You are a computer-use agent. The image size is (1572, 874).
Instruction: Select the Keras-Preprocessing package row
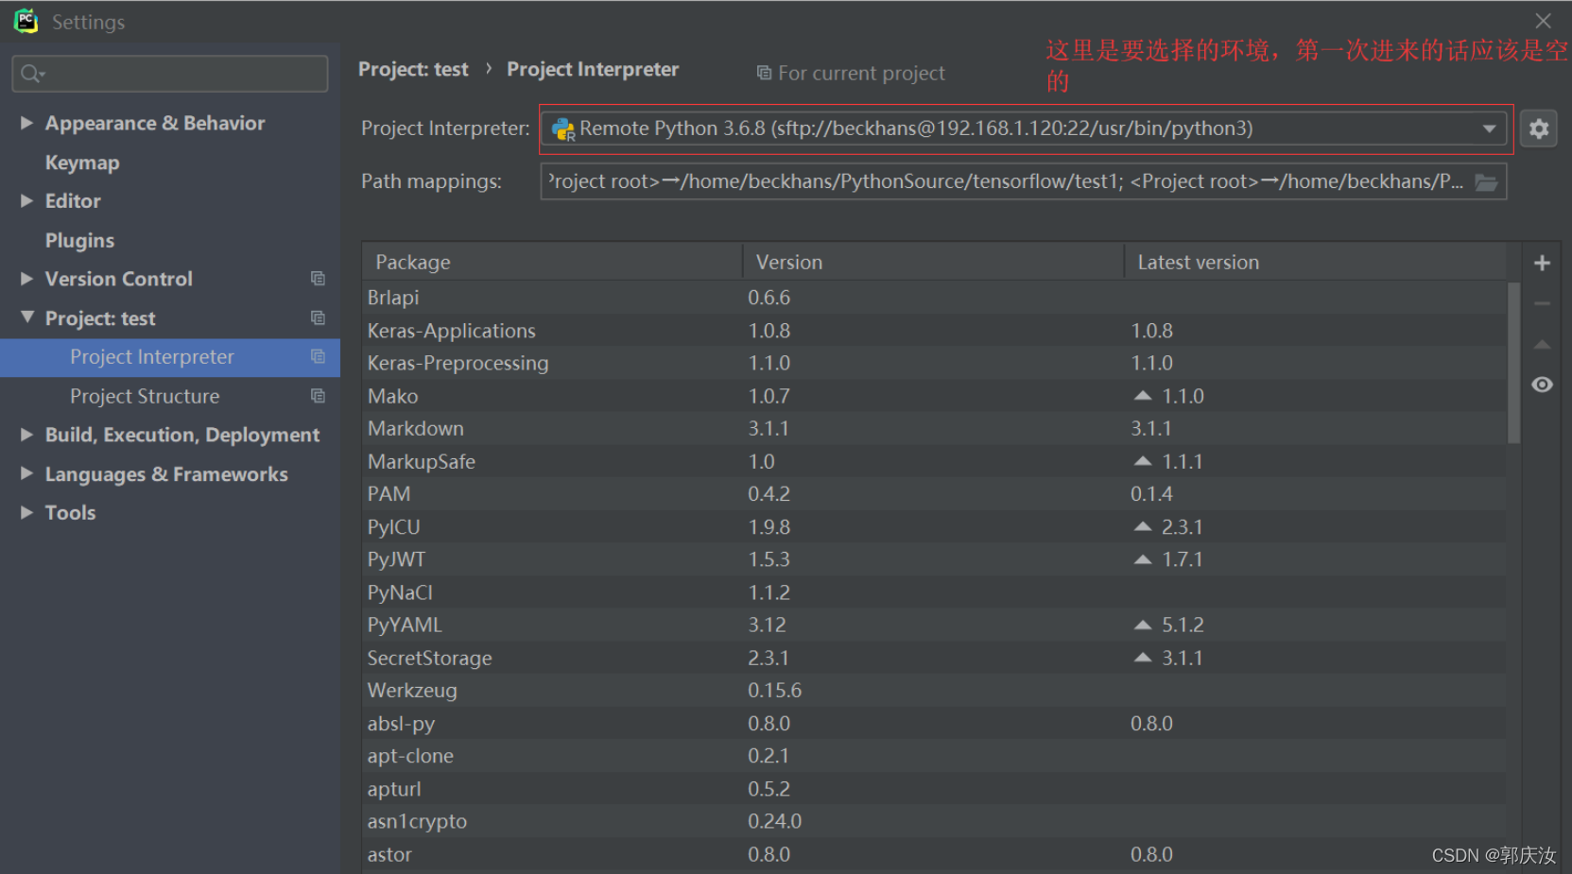coord(934,363)
